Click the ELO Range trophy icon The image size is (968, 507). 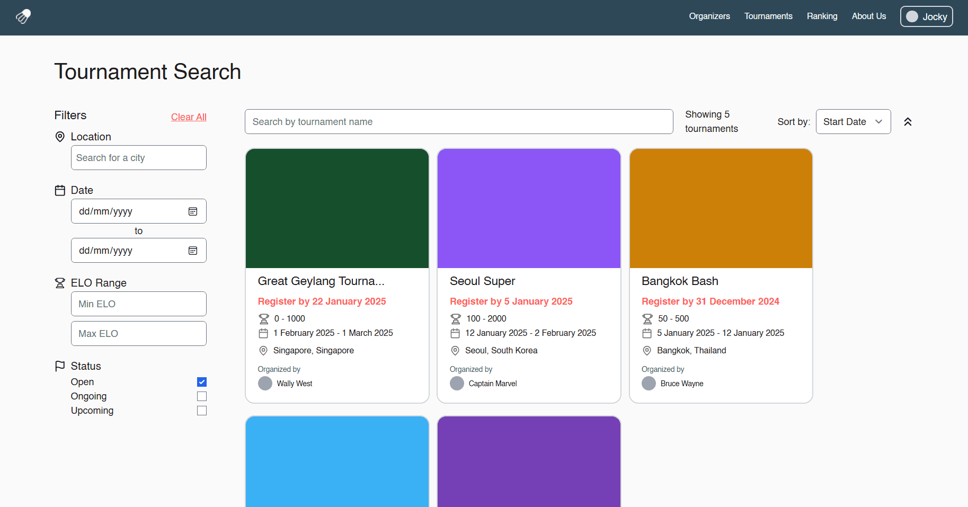tap(60, 282)
